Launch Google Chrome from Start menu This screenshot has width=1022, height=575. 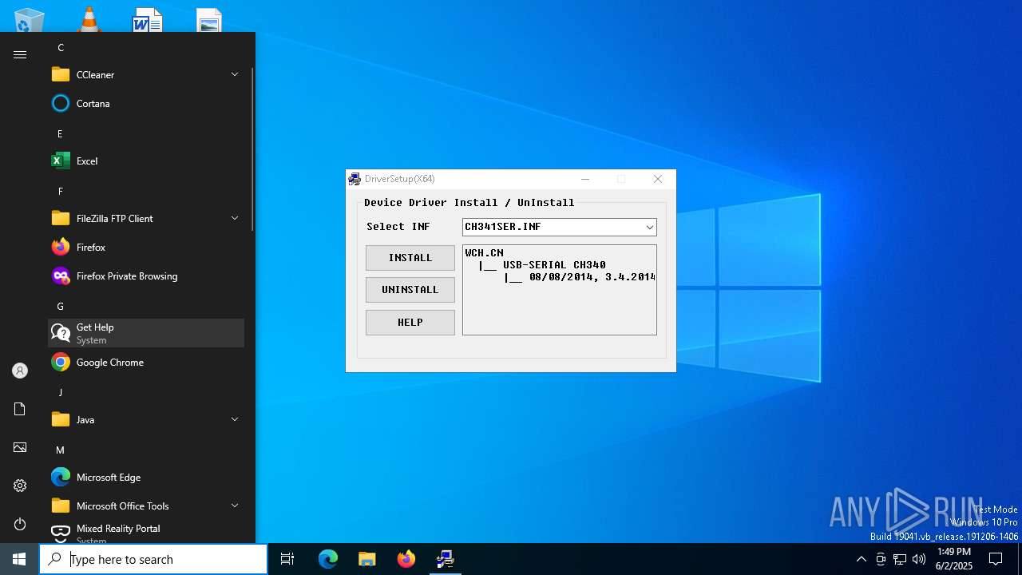146,362
